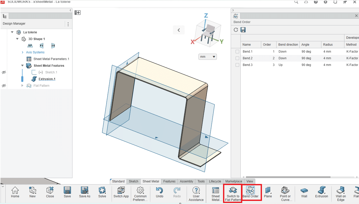The image size is (359, 204).
Task: Select the ZX plane icon
Action: 53,46
